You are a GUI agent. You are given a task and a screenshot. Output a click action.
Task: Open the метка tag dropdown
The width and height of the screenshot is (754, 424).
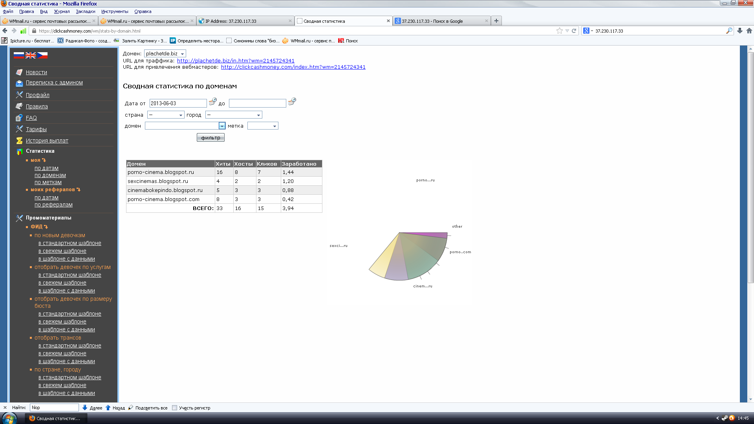click(263, 126)
